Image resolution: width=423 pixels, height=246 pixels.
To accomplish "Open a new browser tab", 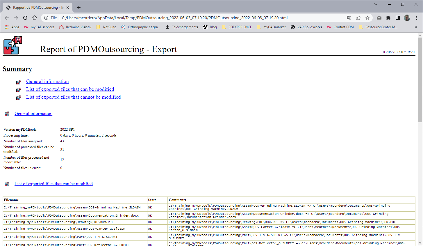I will [79, 8].
